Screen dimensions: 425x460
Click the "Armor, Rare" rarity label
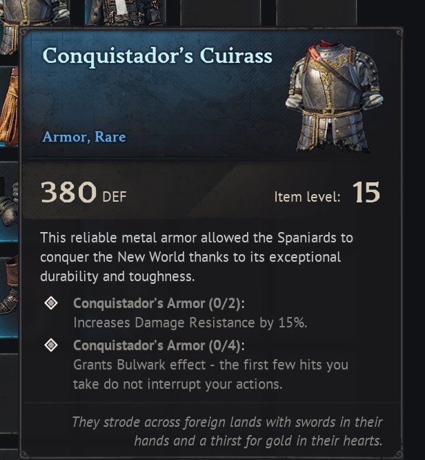[x=84, y=137]
